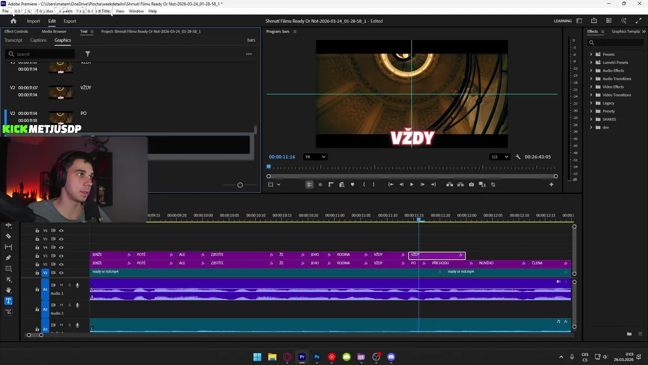
Task: Open the Help menu
Action: (x=152, y=11)
